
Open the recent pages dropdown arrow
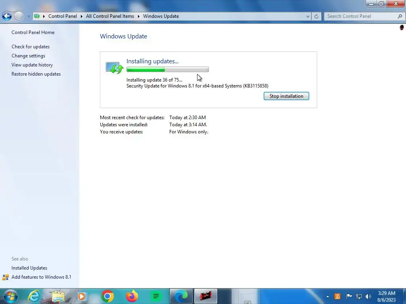click(x=29, y=16)
